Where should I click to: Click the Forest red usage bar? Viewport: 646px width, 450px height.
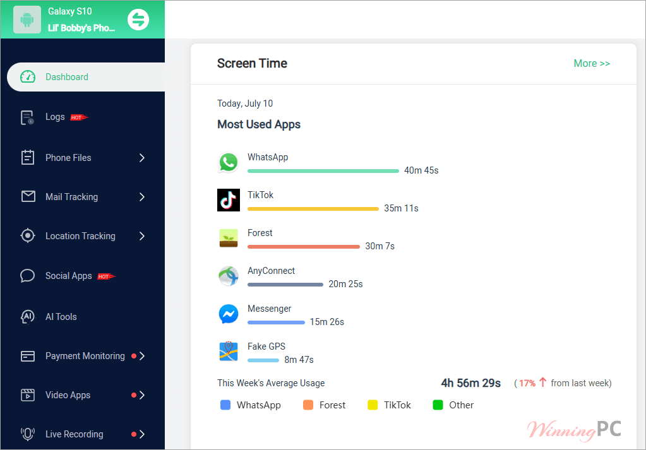[x=304, y=247]
